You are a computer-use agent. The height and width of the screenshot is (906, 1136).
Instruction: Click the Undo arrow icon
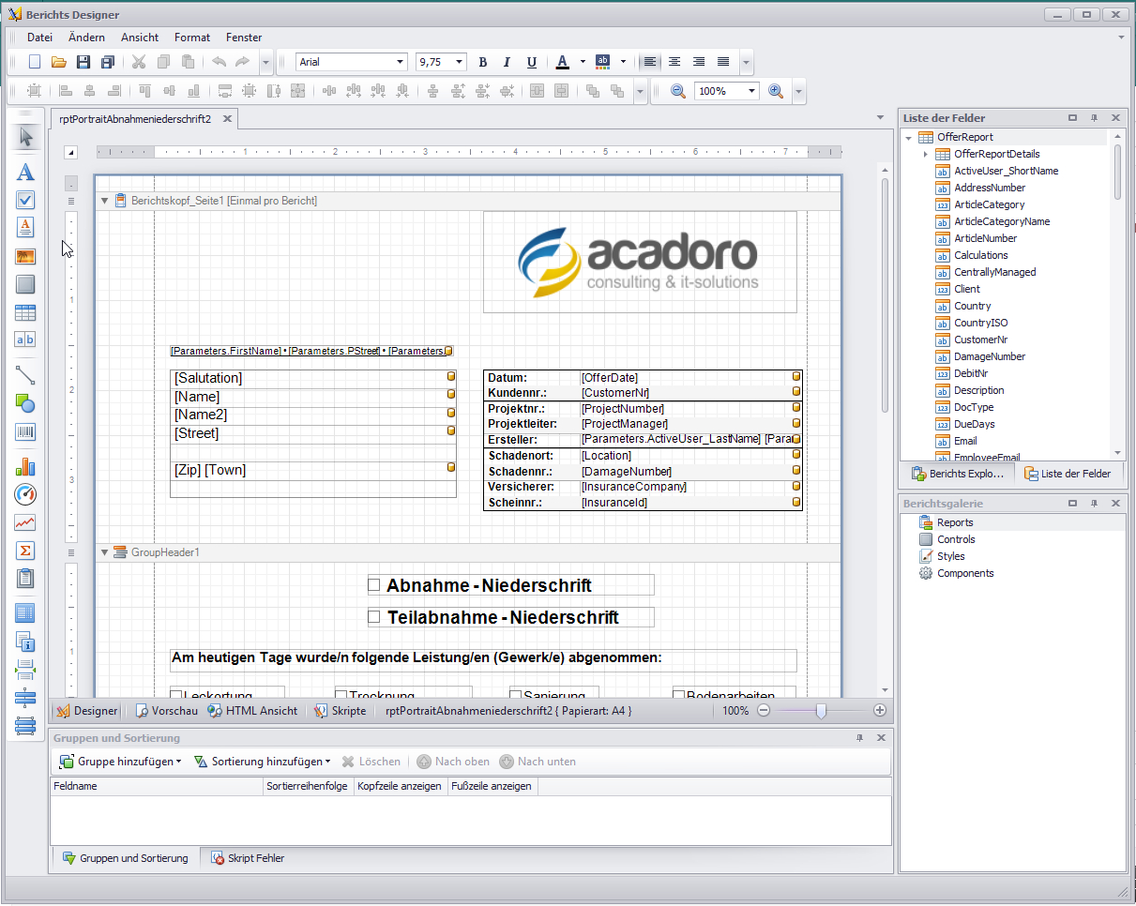[x=219, y=63]
